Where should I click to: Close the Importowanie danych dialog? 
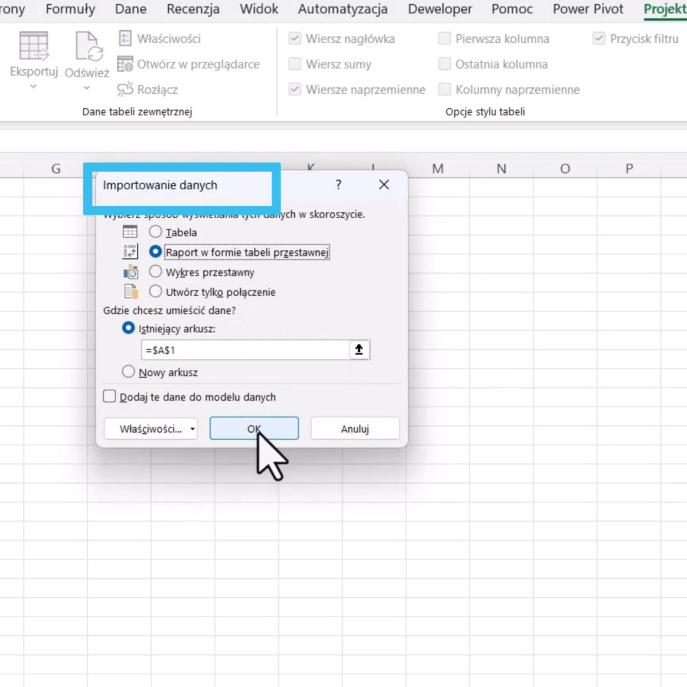(384, 184)
